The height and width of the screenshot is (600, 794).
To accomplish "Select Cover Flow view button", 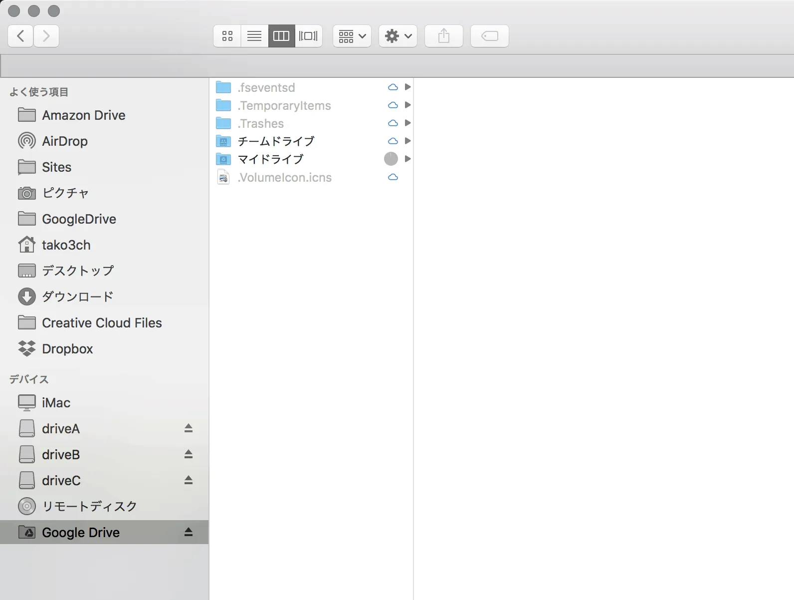I will click(x=308, y=36).
